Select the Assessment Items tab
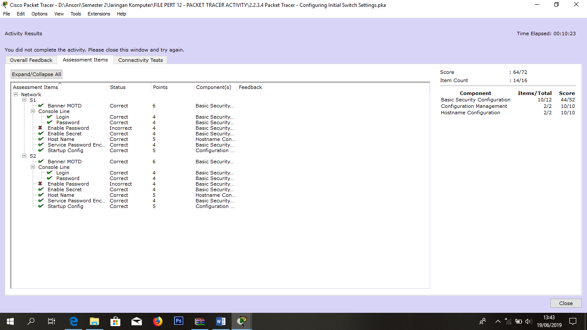 (85, 60)
